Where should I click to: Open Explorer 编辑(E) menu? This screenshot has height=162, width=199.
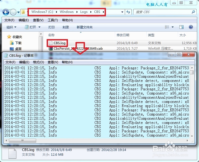click(x=24, y=20)
